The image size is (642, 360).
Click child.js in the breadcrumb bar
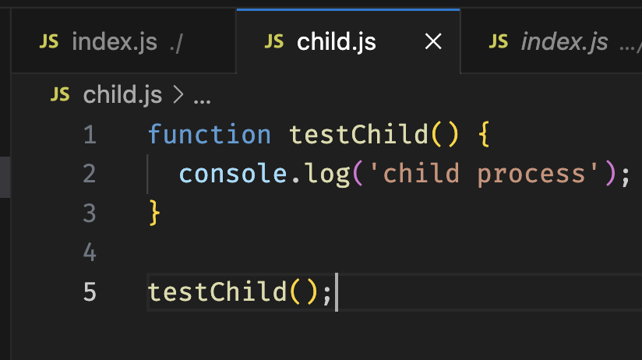point(122,95)
